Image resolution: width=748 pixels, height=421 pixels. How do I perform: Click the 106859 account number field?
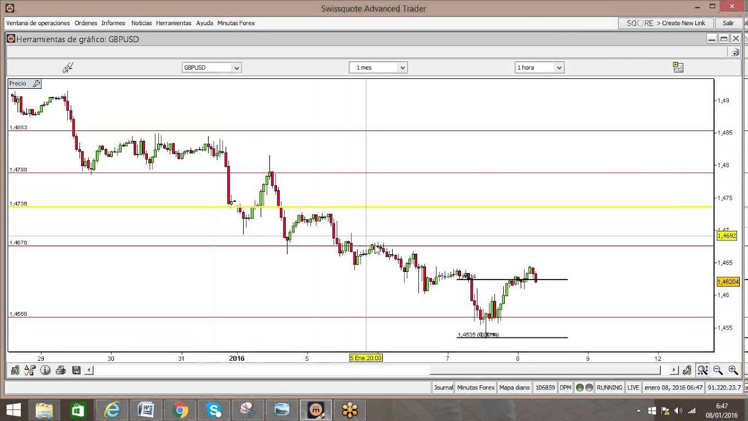pos(545,388)
